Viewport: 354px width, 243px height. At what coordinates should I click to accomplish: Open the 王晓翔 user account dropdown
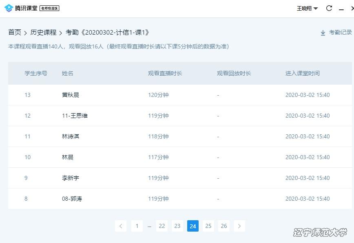(307, 8)
